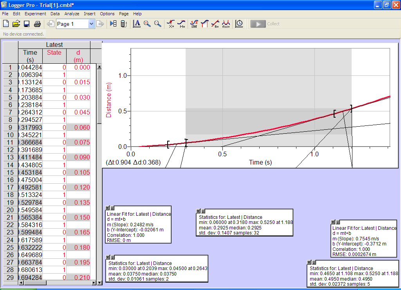
Task: Click the Statistics (STAT) toolbar icon
Action: 194,24
